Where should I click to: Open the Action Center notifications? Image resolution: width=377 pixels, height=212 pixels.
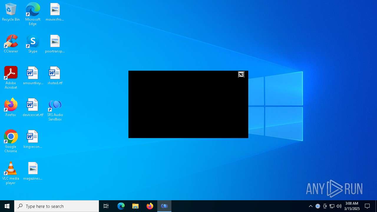[367, 206]
